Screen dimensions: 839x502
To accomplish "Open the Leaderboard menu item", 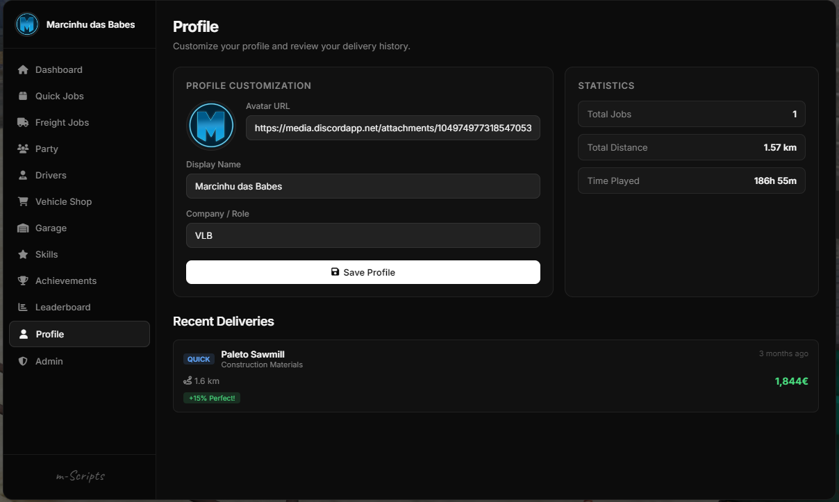I will [x=79, y=307].
